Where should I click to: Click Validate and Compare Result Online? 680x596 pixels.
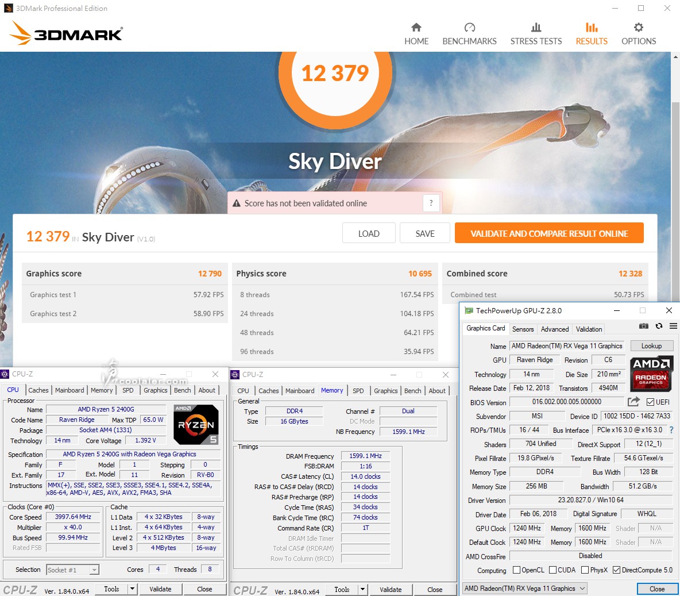click(549, 233)
